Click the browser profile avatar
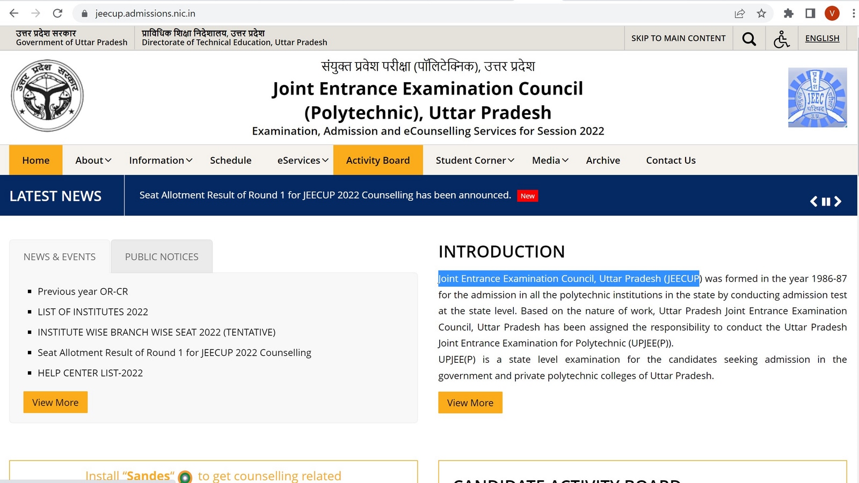 pyautogui.click(x=832, y=13)
